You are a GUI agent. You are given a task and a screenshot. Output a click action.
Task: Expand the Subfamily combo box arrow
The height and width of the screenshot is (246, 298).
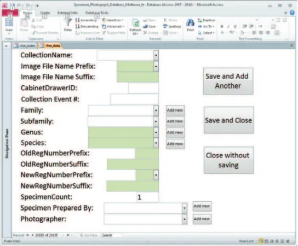tap(156, 121)
